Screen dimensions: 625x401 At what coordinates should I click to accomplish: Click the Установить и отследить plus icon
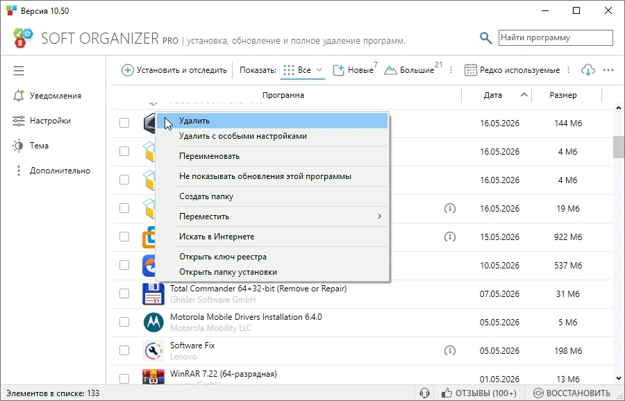point(127,70)
